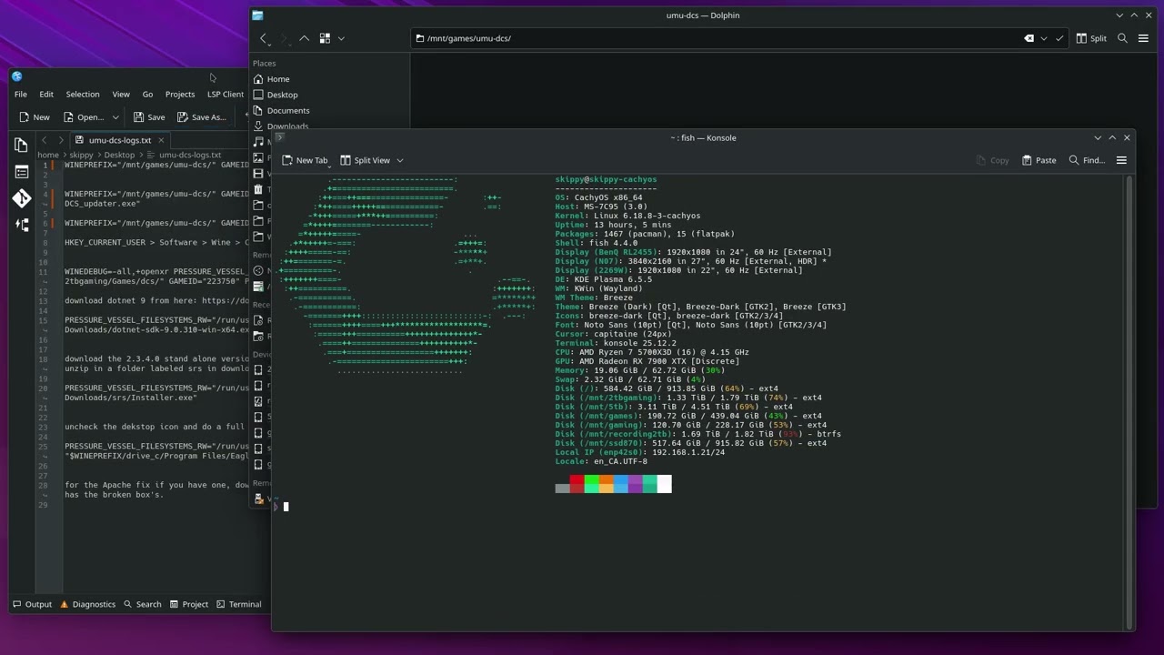
Task: Open Dolphin view mode dropdown arrow
Action: click(x=341, y=38)
